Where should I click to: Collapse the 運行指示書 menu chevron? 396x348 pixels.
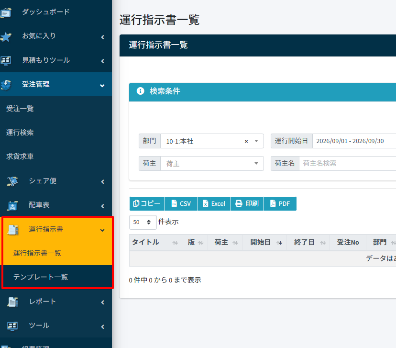102,230
